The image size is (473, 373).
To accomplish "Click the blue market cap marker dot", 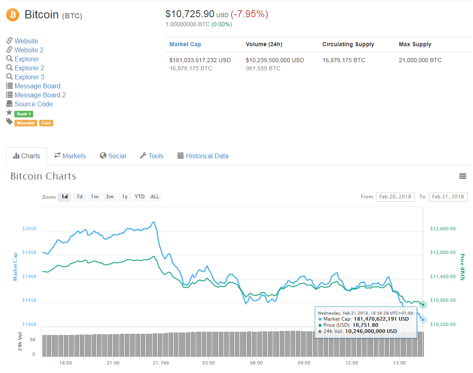I will click(423, 320).
